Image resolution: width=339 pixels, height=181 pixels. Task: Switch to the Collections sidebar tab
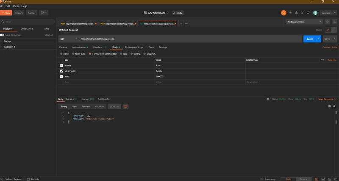(27, 28)
